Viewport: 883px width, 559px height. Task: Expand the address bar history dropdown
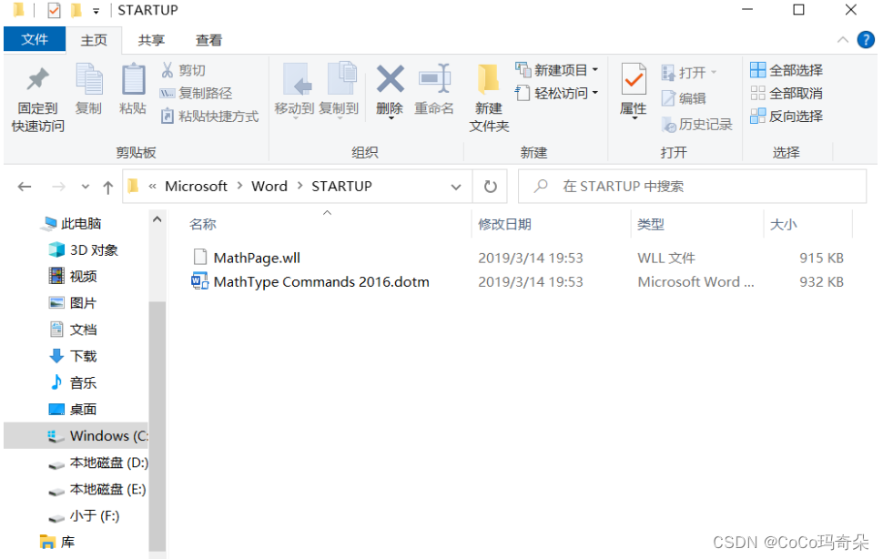pos(456,187)
